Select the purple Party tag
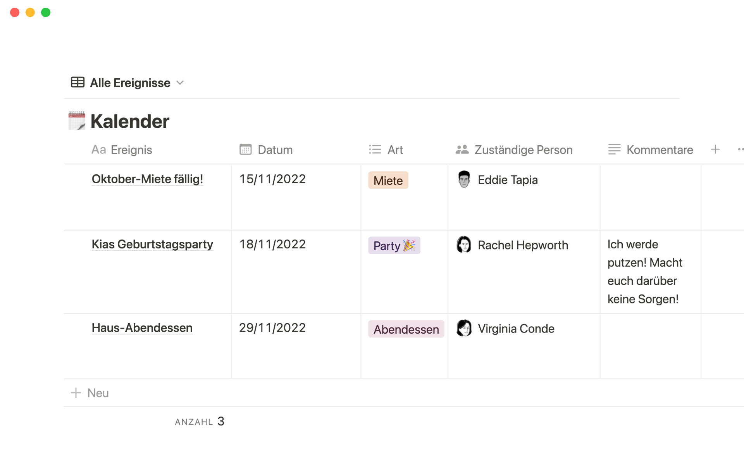The width and height of the screenshot is (744, 465). coord(394,246)
